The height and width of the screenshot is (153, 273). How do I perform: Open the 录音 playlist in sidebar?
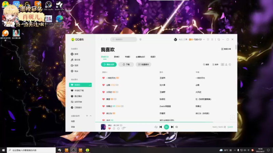pos(73,127)
